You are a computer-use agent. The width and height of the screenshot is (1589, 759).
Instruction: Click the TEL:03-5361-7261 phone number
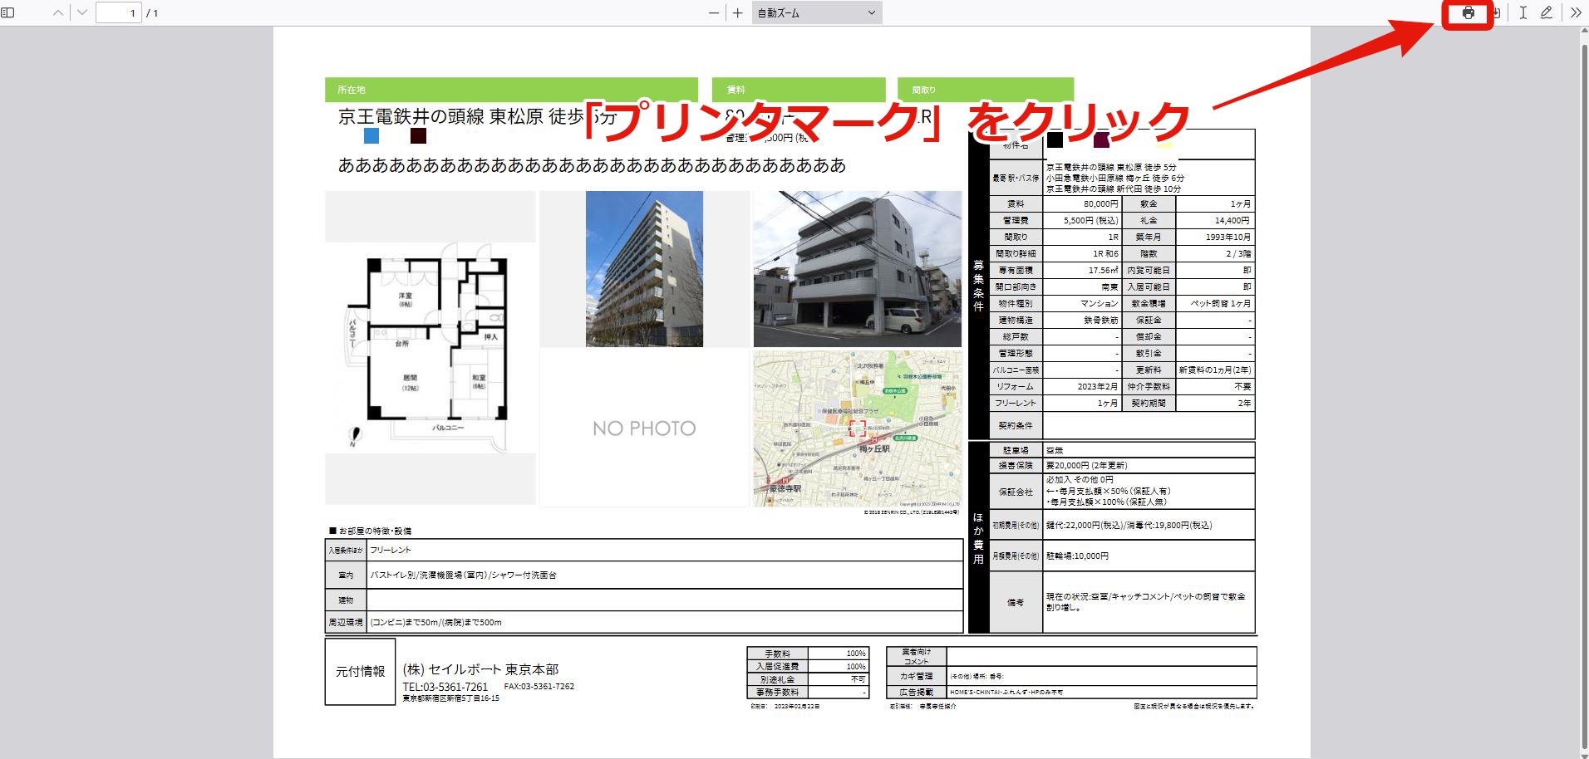(x=445, y=687)
